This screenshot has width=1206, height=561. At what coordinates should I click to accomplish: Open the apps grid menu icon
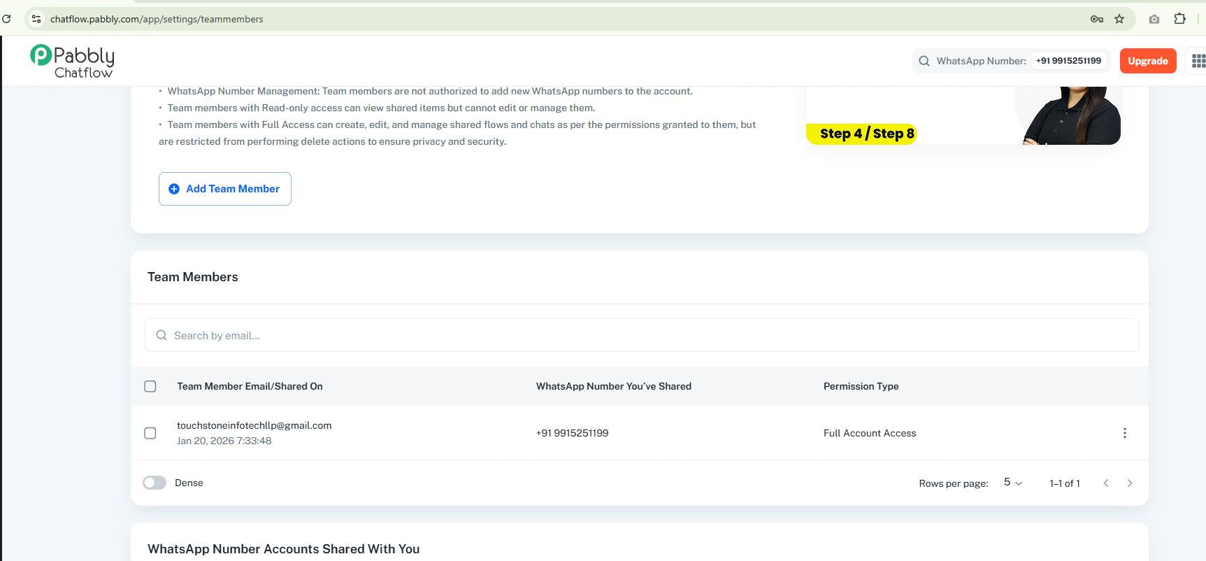(1198, 61)
